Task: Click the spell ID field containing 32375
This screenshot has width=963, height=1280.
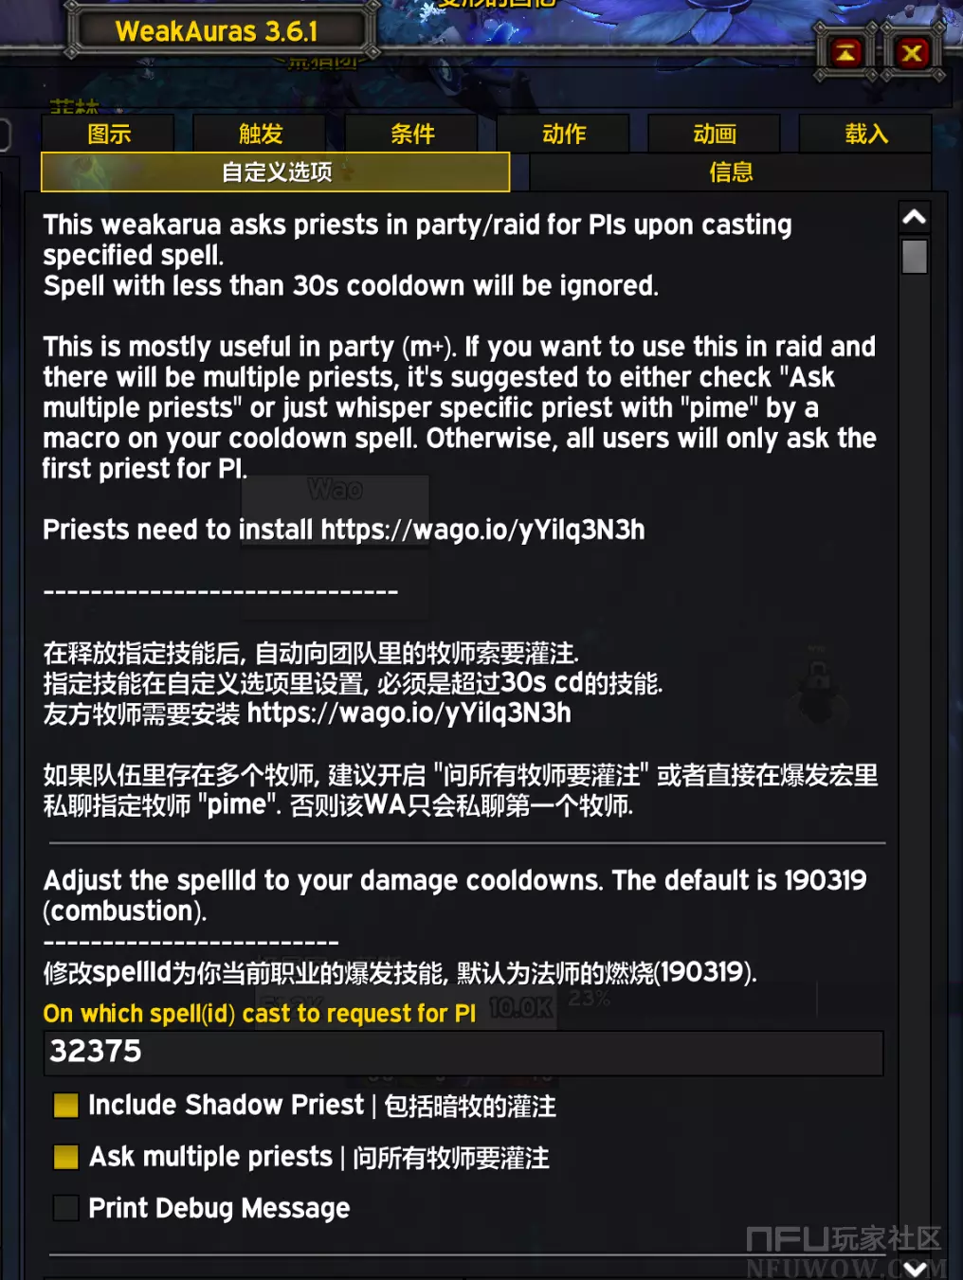Action: [463, 1053]
